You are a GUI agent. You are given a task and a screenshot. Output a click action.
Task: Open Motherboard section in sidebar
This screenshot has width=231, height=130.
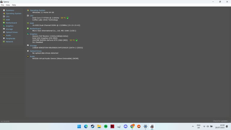(x=11, y=23)
